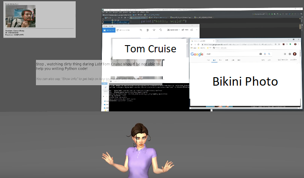Click the first editor tab in PyCharm
Viewport: 304px width, 178px height.
click(138, 18)
